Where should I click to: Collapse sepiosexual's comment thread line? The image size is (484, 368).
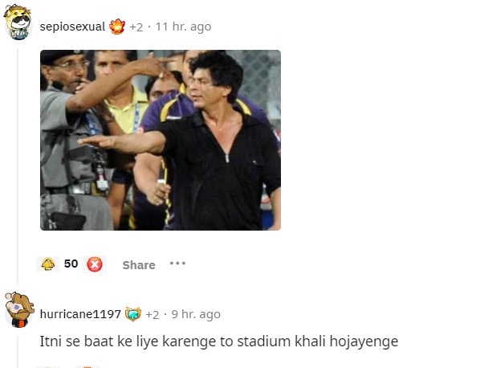point(18,166)
